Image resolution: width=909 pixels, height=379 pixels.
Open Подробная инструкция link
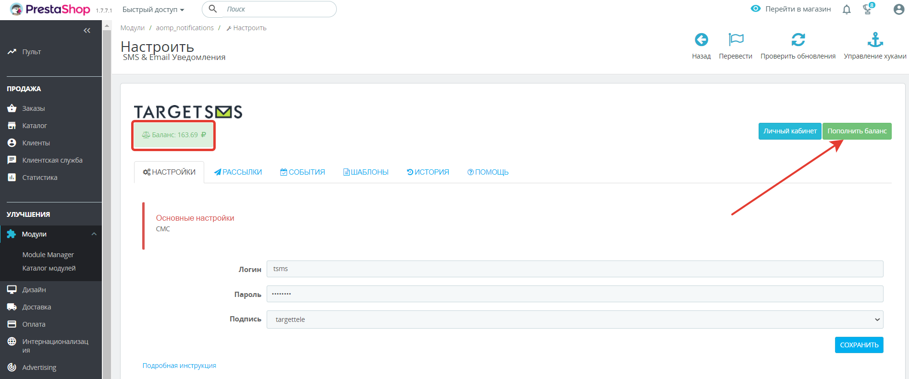pyautogui.click(x=179, y=366)
